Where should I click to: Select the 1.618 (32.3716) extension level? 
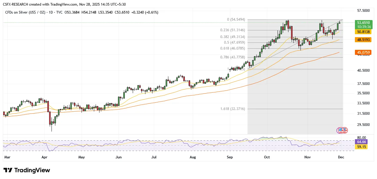point(232,109)
